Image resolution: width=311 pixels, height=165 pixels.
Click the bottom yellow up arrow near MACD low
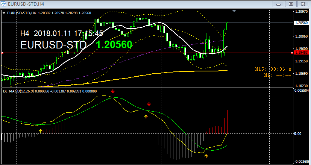pyautogui.click(x=206, y=155)
